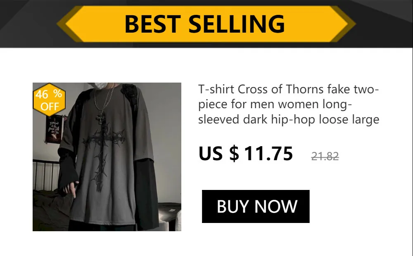Open the T-shirt product photo
Image resolution: width=413 pixels, height=256 pixels.
tap(107, 157)
